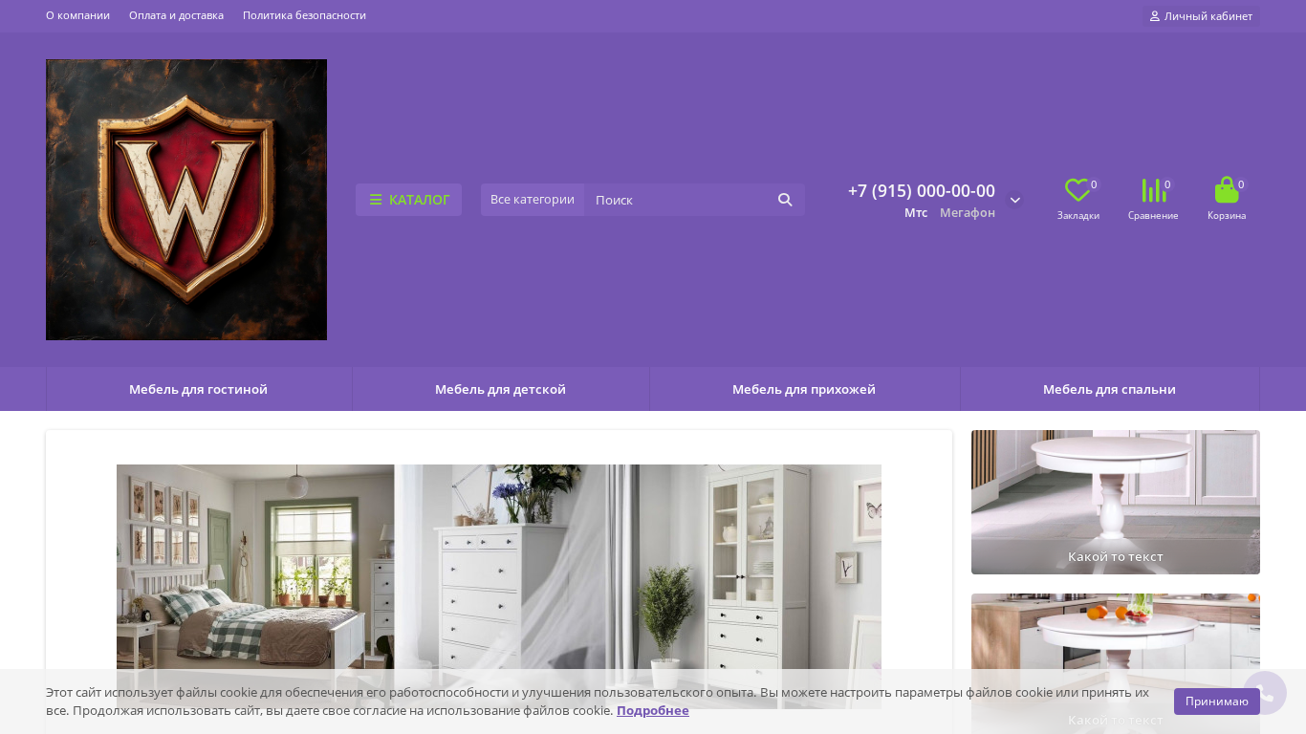This screenshot has height=734, width=1306.
Task: Accept cookies with Принимаю button
Action: [x=1217, y=702]
